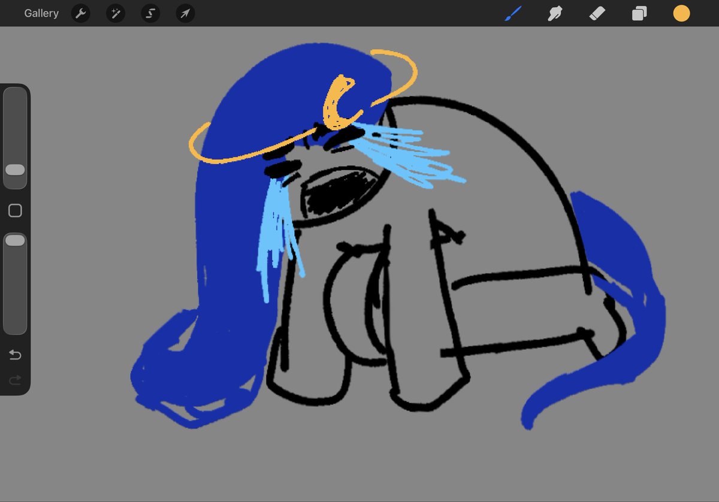This screenshot has height=502, width=719.
Task: Redo the last undone action
Action: pyautogui.click(x=15, y=379)
